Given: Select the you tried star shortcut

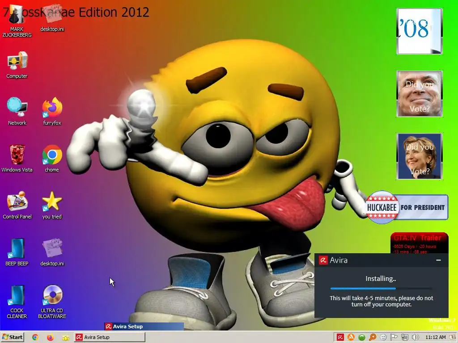Looking at the screenshot, I should pyautogui.click(x=52, y=205).
